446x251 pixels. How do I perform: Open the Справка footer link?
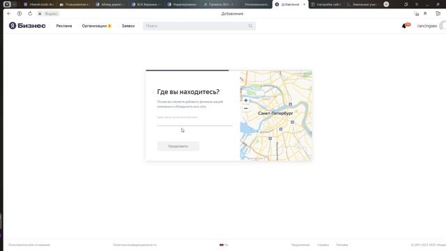(323, 245)
